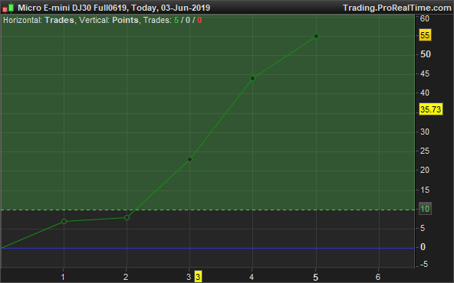Click the candlestick icon in the title bar
Screen dimensions: 454x283
pos(8,8)
